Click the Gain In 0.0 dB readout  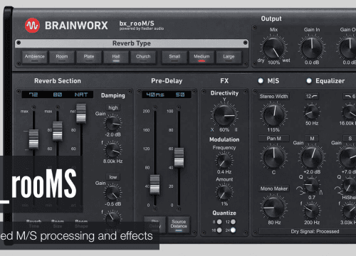tap(312, 63)
